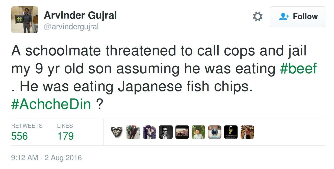Viewport: 334px width, 169px height.
Task: Click the Follow button
Action: (x=297, y=17)
